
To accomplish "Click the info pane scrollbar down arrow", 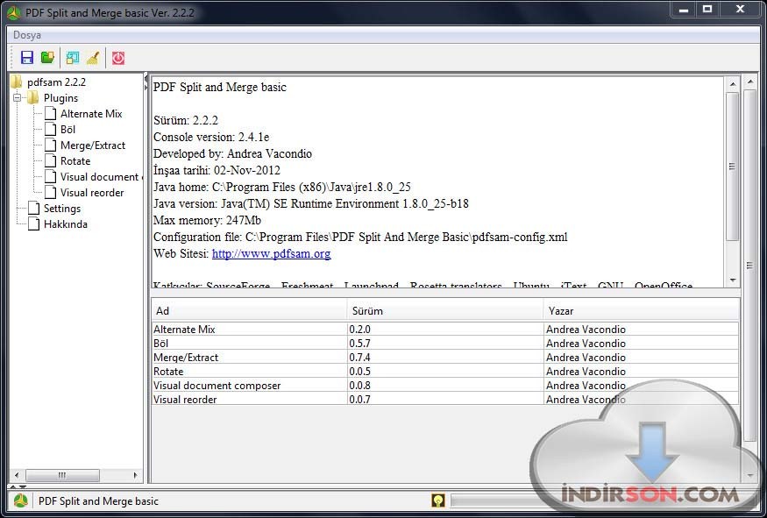I will (732, 280).
